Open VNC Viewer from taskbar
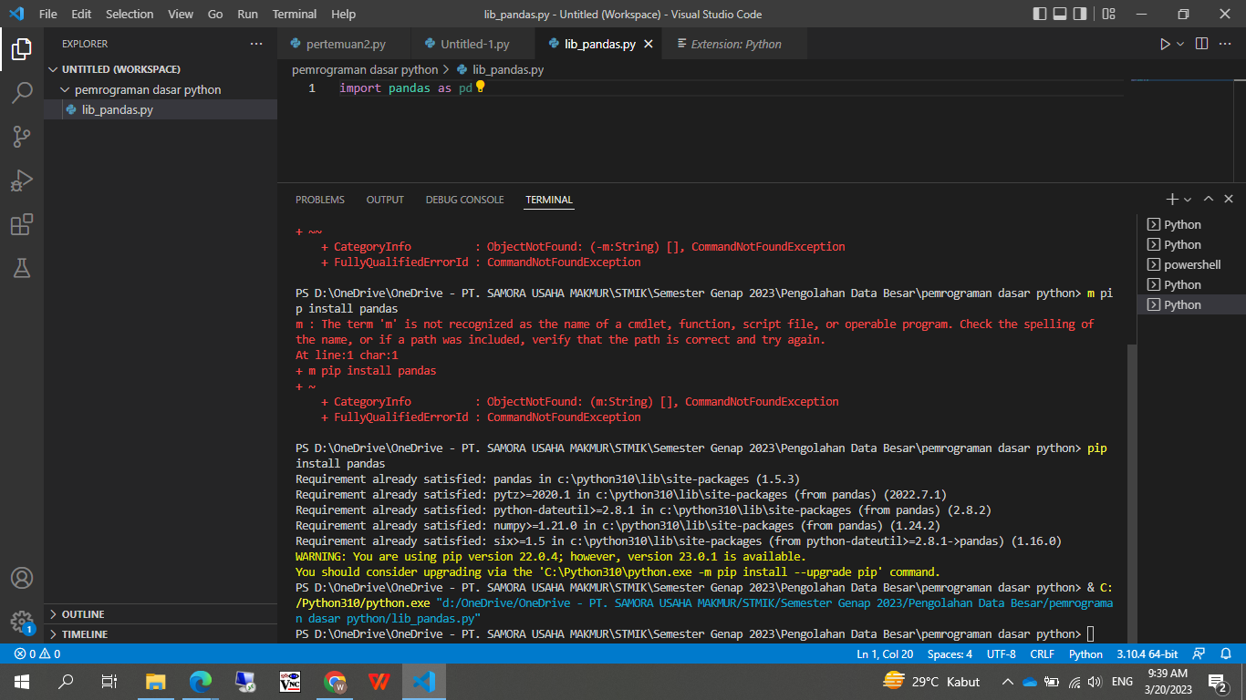 tap(290, 681)
